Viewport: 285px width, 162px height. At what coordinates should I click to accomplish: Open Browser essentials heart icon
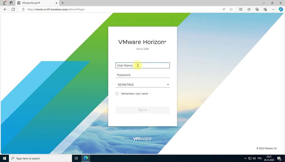pos(265,9)
